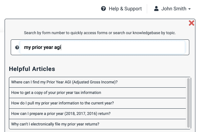Click the question mark icon in search box
This screenshot has width=200, height=132.
coord(17,47)
